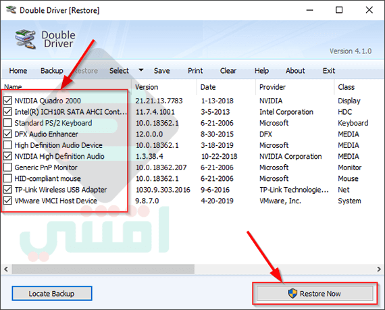The width and height of the screenshot is (385, 310).
Task: Sort by the Class column header
Action: tap(346, 87)
